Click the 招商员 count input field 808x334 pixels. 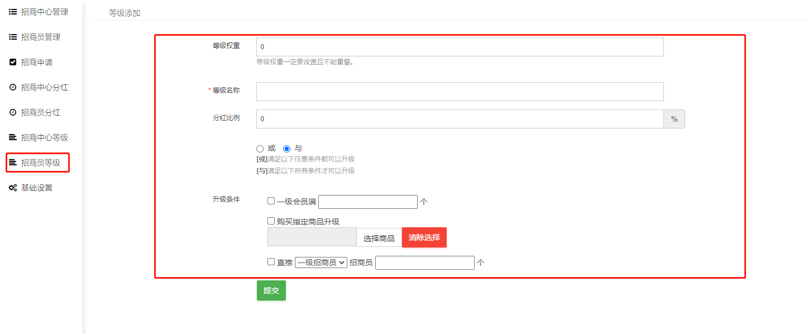point(425,263)
